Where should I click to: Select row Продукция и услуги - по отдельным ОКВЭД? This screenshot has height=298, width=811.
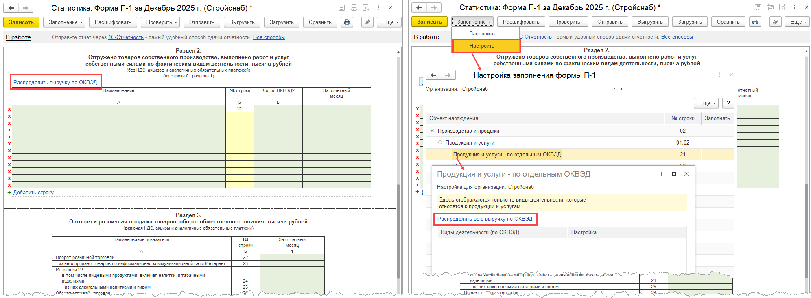coord(507,154)
